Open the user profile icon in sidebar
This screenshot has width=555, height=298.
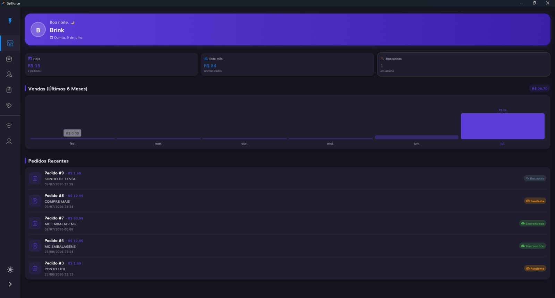pos(9,141)
